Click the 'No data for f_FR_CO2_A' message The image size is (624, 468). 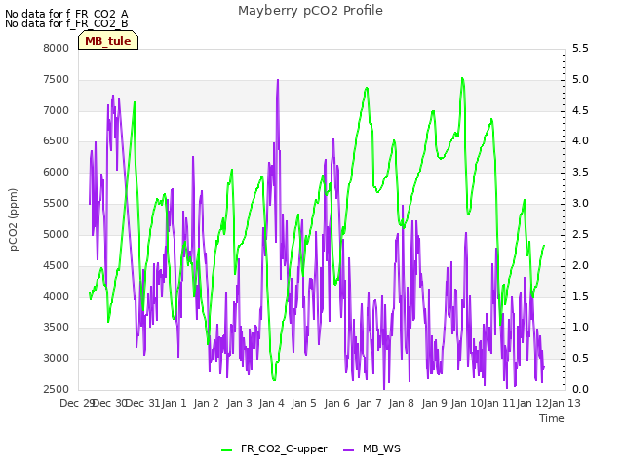tap(66, 14)
